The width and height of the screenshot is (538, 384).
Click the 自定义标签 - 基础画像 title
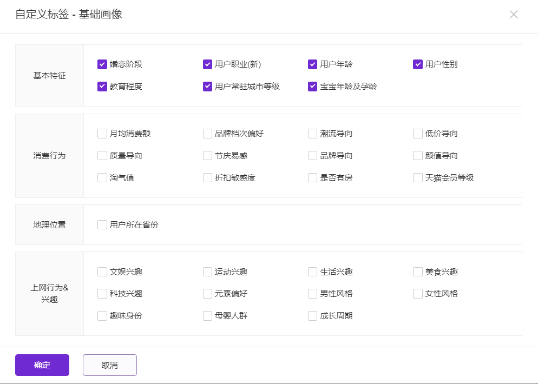[69, 15]
